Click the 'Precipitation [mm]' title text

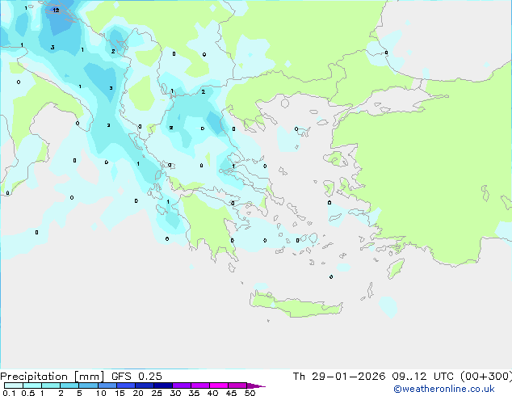coord(52,377)
